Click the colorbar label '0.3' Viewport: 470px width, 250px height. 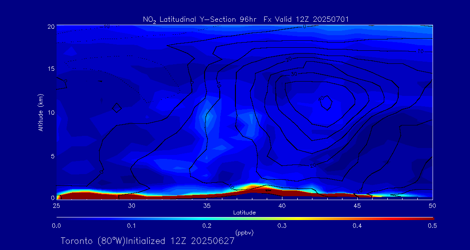(282, 226)
